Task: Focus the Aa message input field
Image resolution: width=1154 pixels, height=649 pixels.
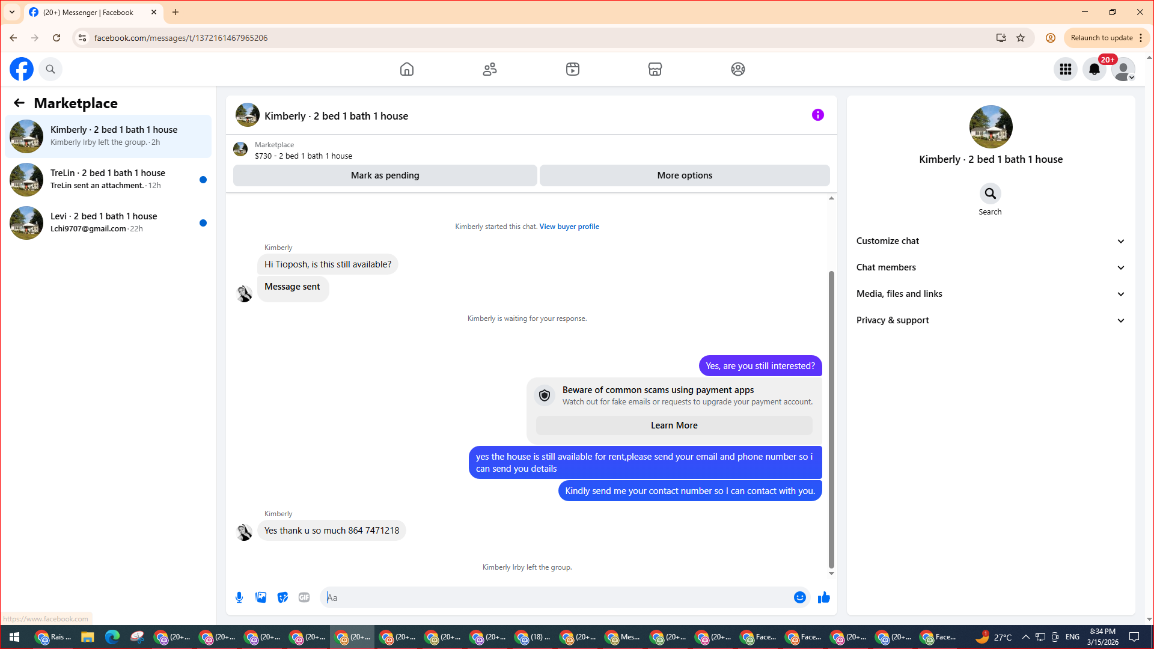Action: [556, 597]
